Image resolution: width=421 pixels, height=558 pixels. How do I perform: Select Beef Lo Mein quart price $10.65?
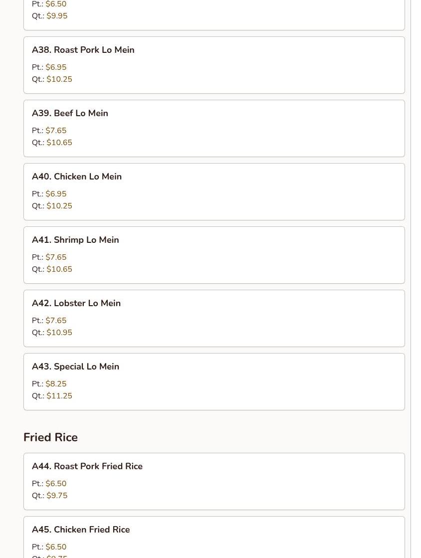coord(59,143)
